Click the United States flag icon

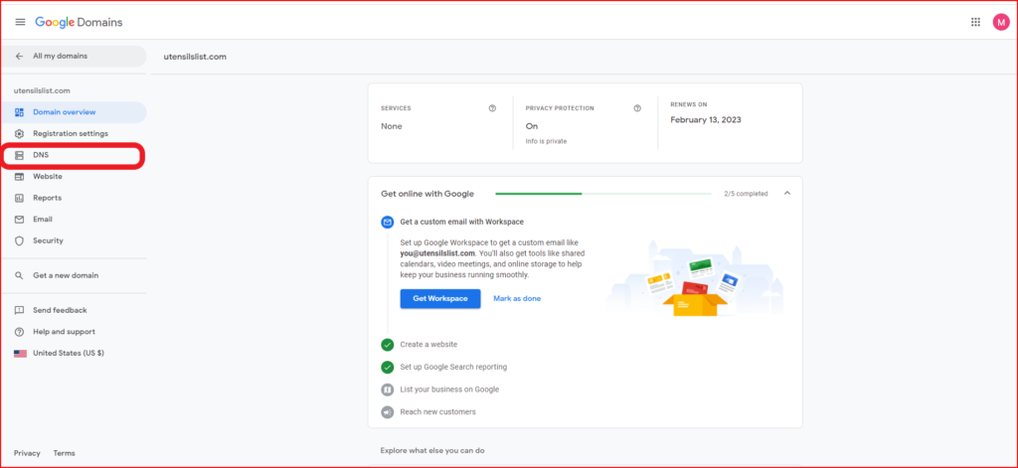[x=20, y=354]
